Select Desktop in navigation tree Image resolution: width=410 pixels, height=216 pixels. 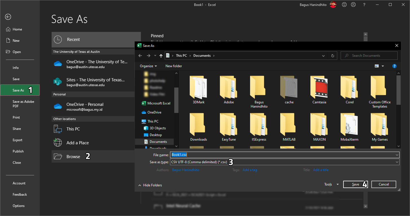(x=153, y=135)
